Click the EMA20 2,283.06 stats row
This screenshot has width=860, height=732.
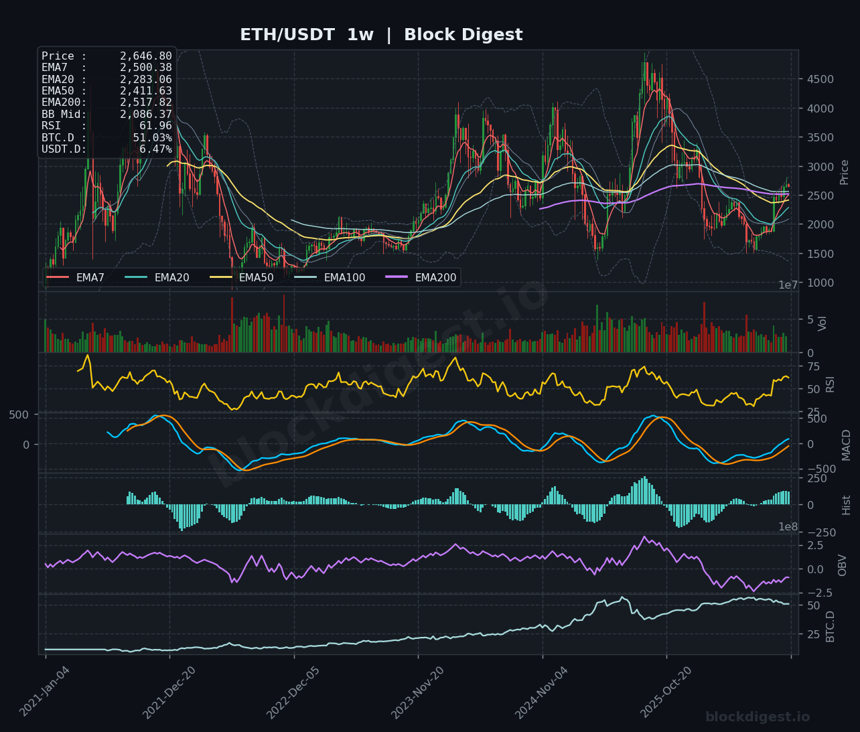(x=106, y=80)
